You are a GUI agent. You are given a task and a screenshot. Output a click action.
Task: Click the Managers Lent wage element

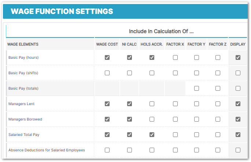pos(21,104)
